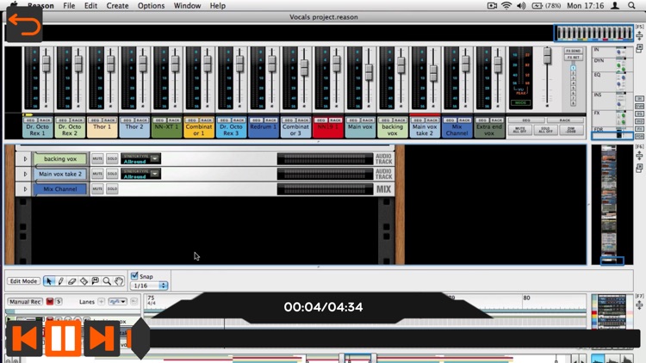Select the Magnify tool
This screenshot has height=363, width=646.
tap(107, 281)
